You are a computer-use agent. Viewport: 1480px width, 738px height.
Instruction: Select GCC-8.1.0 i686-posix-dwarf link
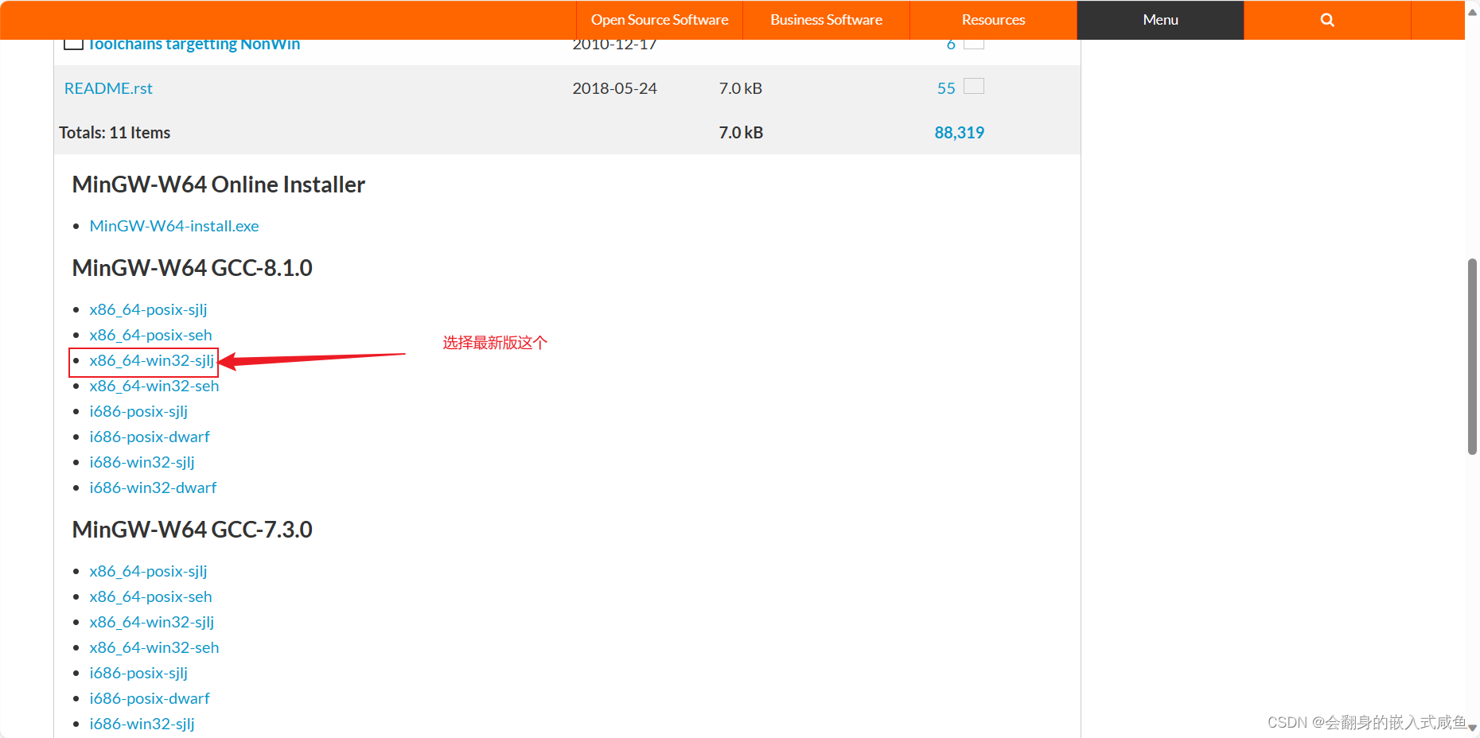150,437
